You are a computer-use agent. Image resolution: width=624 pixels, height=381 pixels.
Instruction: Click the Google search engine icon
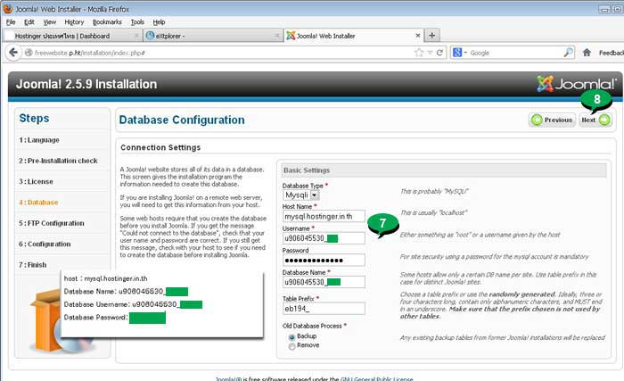click(457, 53)
